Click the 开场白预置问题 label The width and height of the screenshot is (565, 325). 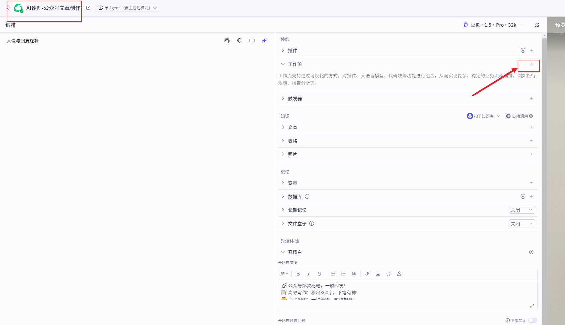pyautogui.click(x=292, y=321)
